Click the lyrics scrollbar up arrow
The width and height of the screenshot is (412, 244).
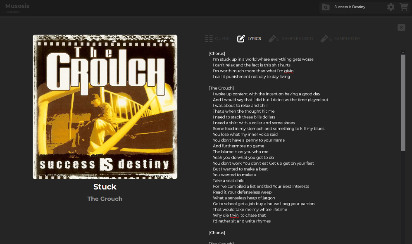coord(403,52)
